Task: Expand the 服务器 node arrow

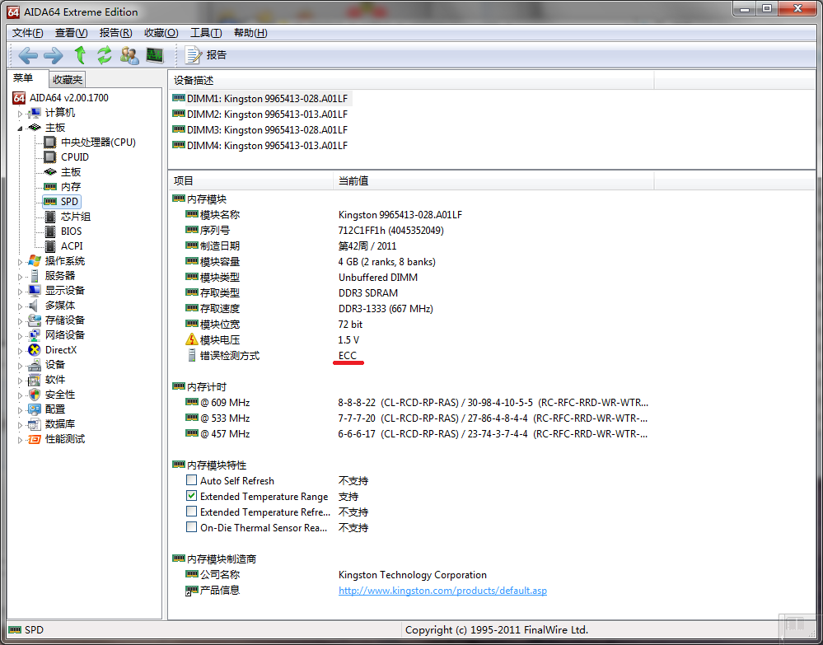Action: point(21,276)
